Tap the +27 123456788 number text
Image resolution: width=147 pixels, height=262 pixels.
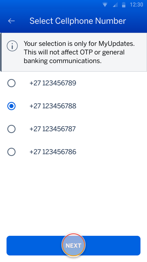53,106
